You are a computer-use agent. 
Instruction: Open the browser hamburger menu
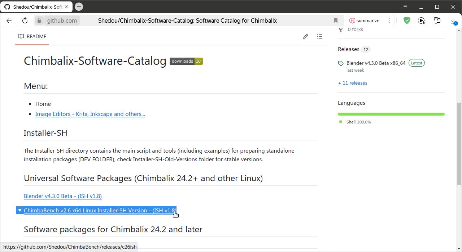click(x=405, y=7)
